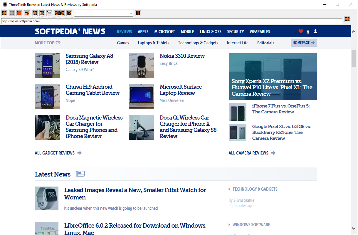The width and height of the screenshot is (358, 235).
Task: Open iPhone 7 Plus vs. OnePlus 5 review
Action: click(x=281, y=109)
